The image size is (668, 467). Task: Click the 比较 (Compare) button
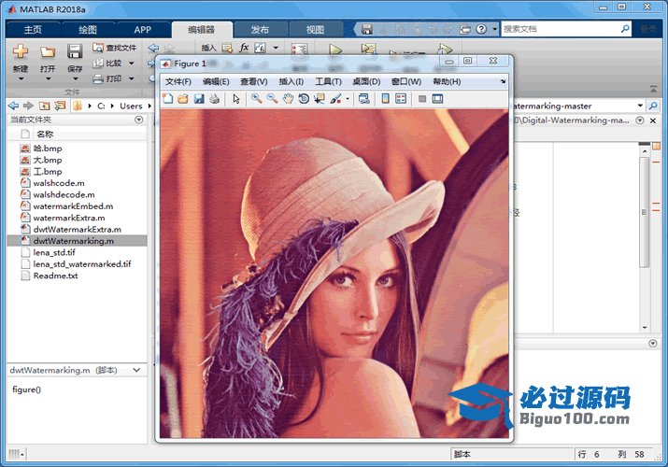(108, 64)
